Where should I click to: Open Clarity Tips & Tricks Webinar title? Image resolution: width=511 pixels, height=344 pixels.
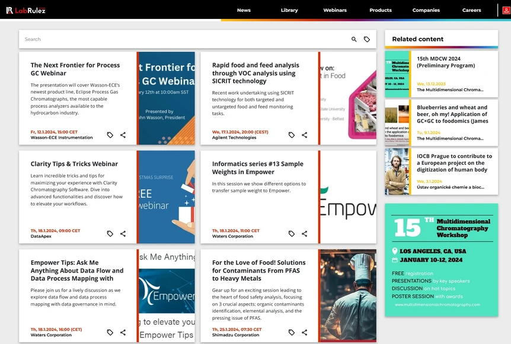tap(74, 163)
